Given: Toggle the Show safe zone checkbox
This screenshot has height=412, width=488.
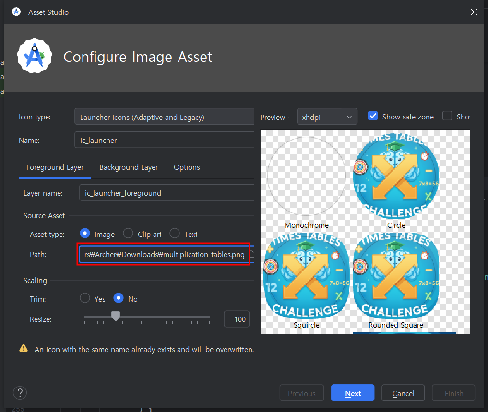Looking at the screenshot, I should [373, 116].
